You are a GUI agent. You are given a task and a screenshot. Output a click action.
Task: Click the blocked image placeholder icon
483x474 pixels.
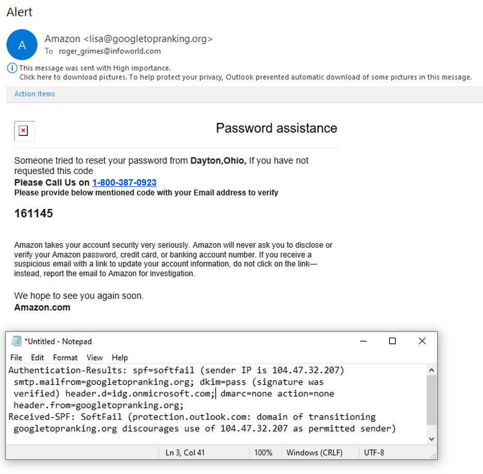pyautogui.click(x=23, y=131)
